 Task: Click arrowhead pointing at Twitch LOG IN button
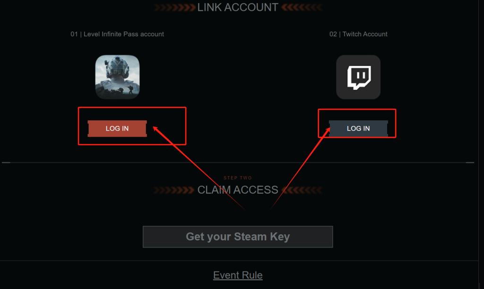[328, 131]
